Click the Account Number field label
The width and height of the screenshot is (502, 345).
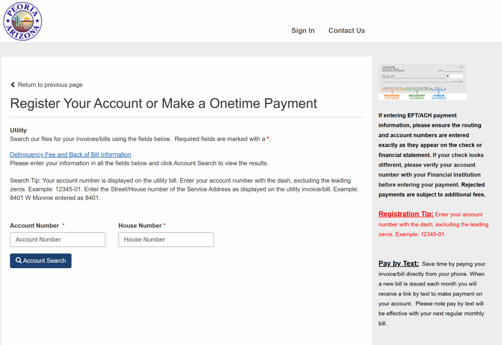pos(35,225)
